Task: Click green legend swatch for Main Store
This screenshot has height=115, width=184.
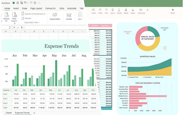Action: (156, 77)
